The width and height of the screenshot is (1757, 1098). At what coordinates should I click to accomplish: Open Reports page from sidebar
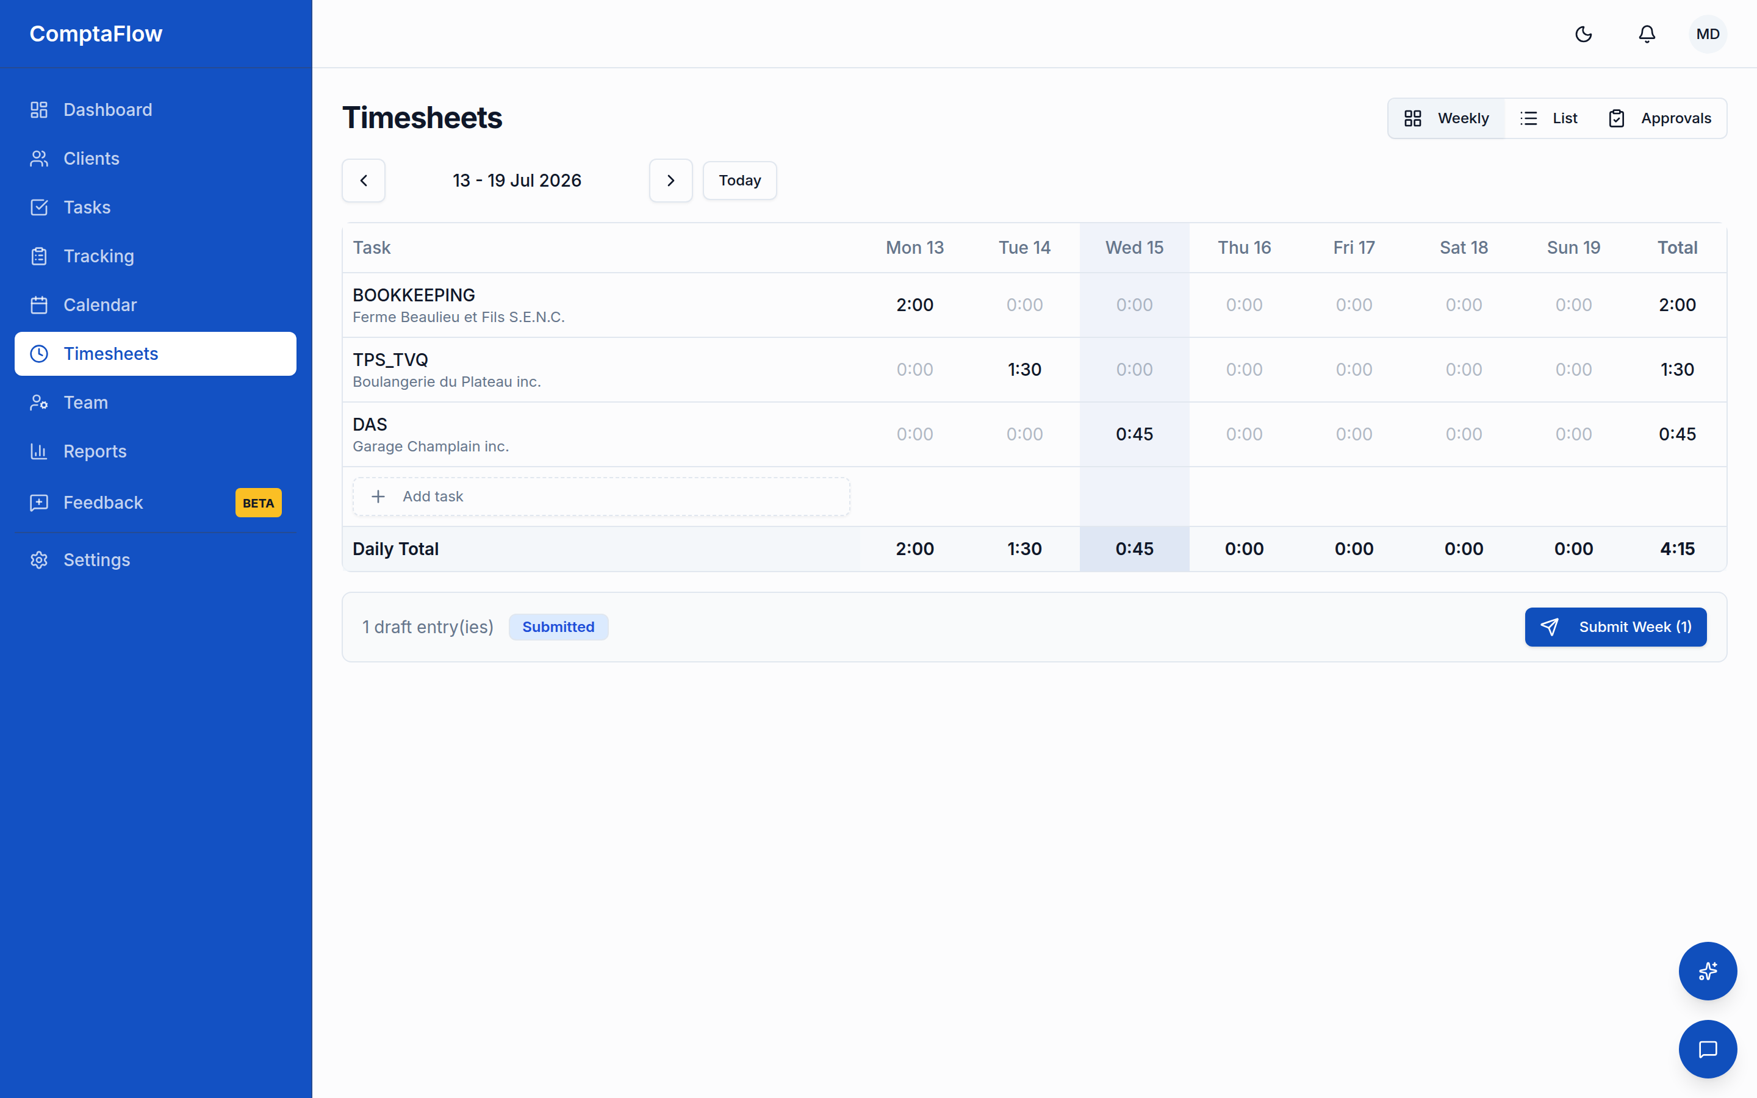coord(156,451)
